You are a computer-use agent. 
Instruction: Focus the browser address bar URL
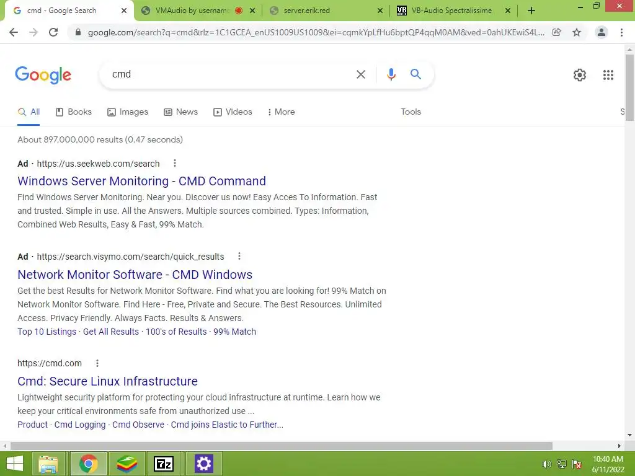coord(316,32)
